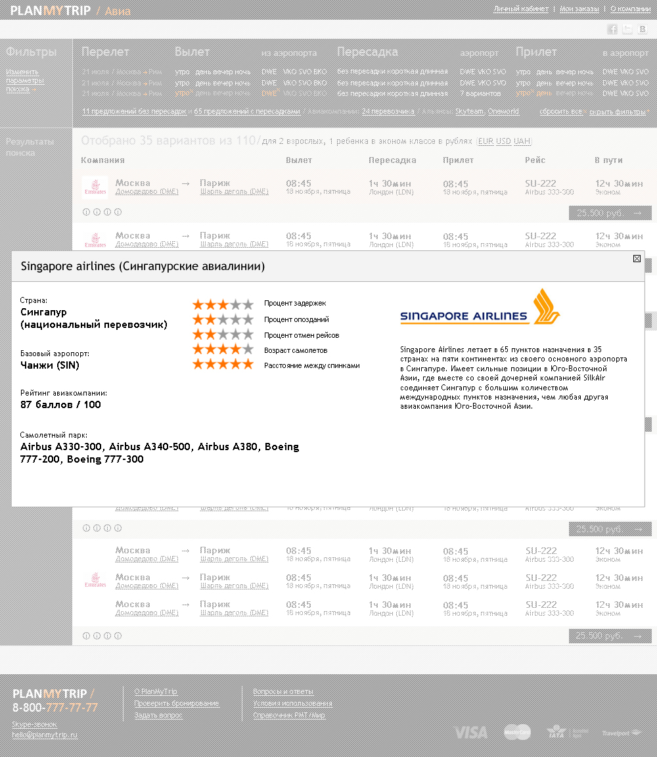Viewport: 657px width, 757px height.
Task: Switch prices to UAH currency
Action: 522,141
